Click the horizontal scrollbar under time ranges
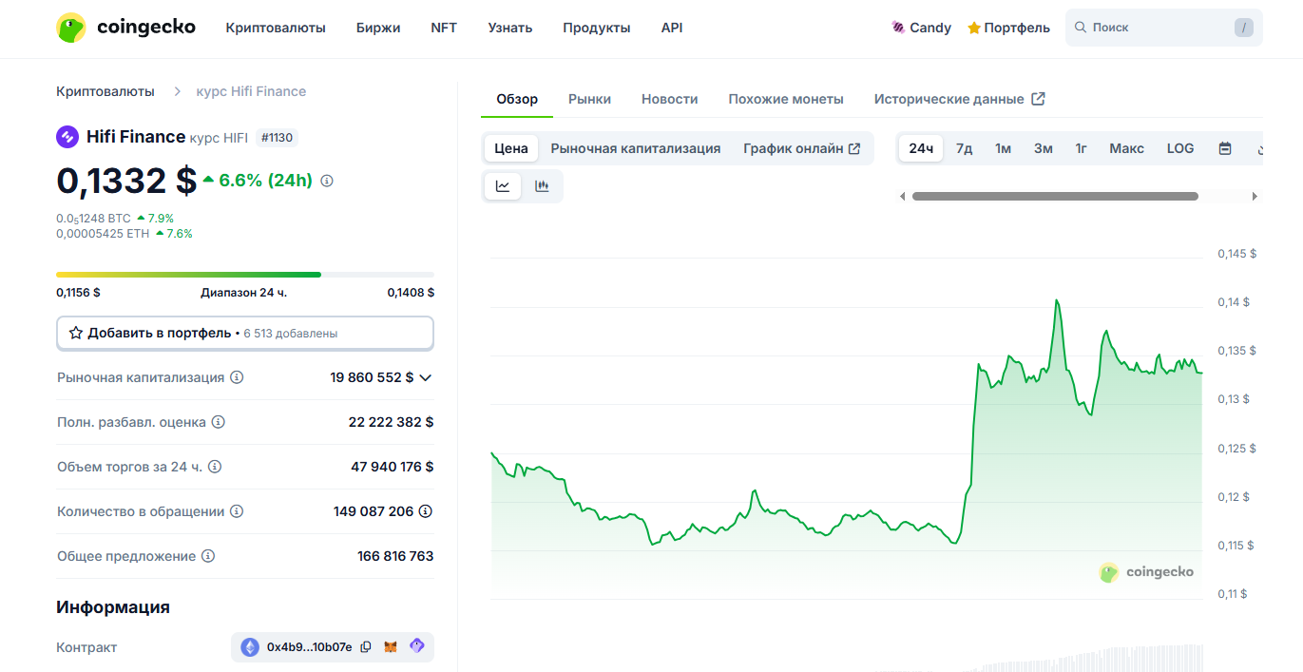The height and width of the screenshot is (672, 1303). [x=1055, y=197]
